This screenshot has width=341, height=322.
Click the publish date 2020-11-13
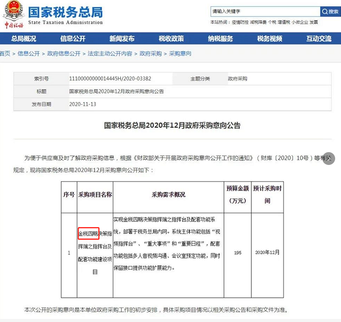(x=83, y=104)
